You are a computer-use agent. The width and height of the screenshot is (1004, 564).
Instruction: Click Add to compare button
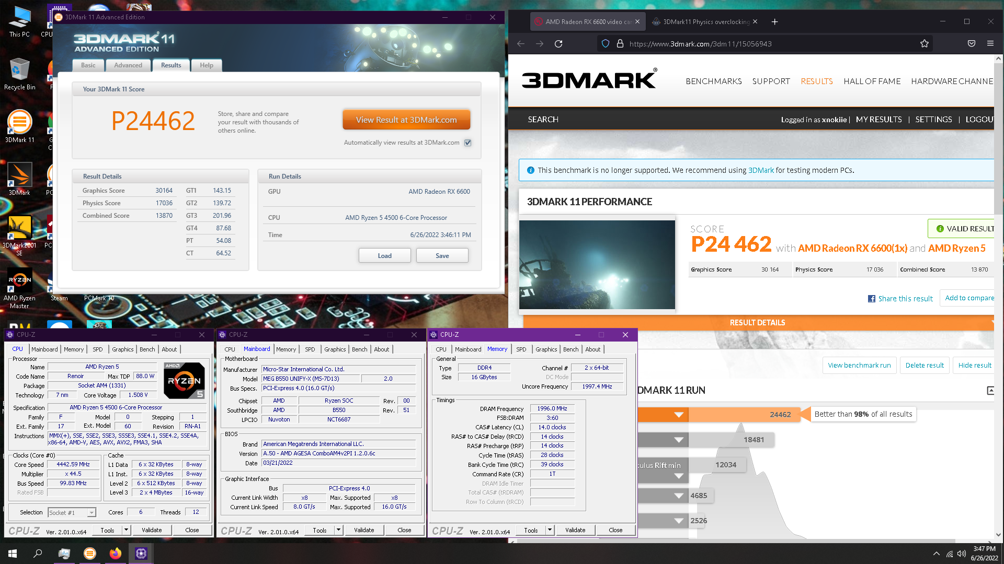(x=967, y=298)
